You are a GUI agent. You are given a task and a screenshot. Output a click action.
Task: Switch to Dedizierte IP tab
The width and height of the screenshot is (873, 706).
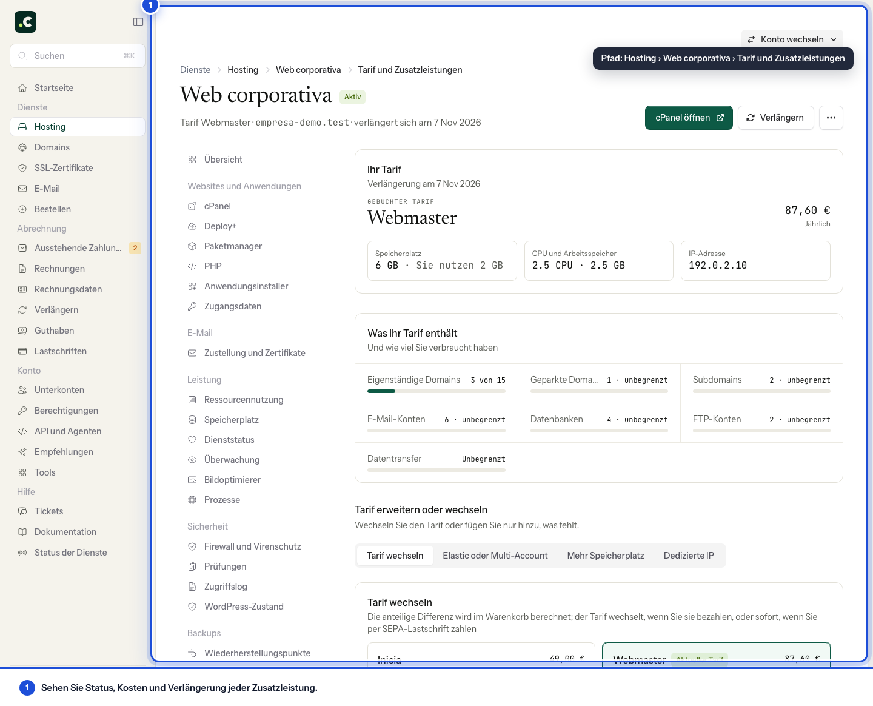pos(689,556)
